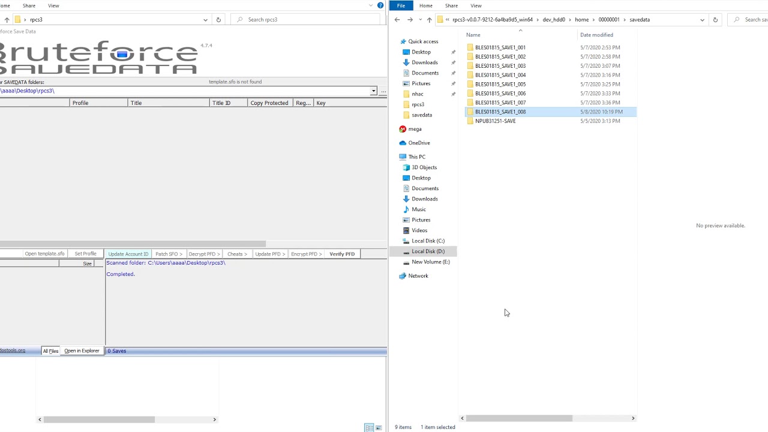Screen dimensions: 768x432
Task: Click Set Profile button in Bruteforce
Action: (x=85, y=254)
